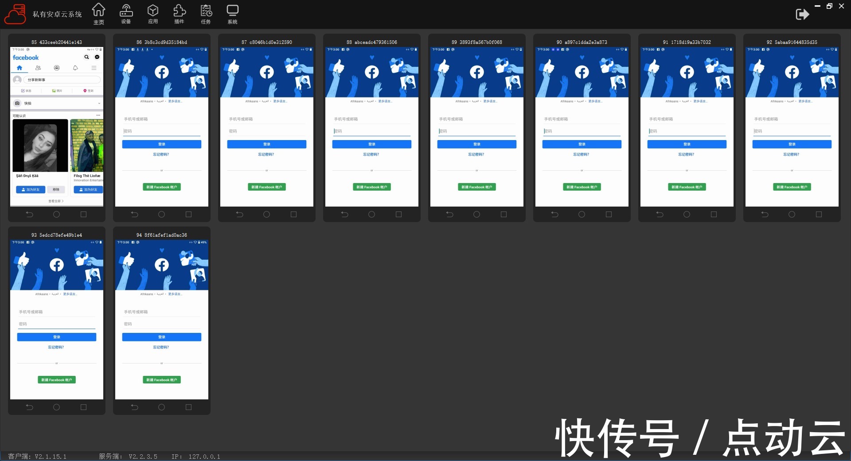Focus 手机号或邮箱 field on device 90
Viewport: 851px width, 461px height.
(x=582, y=119)
